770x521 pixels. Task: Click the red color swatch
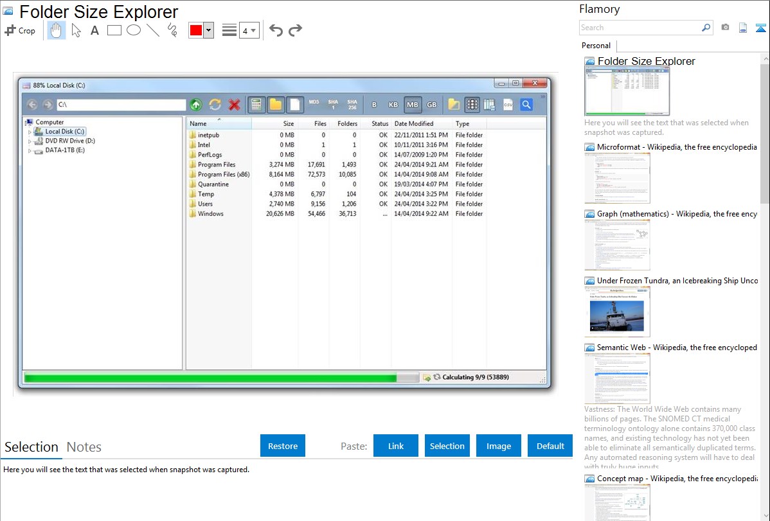tap(196, 30)
